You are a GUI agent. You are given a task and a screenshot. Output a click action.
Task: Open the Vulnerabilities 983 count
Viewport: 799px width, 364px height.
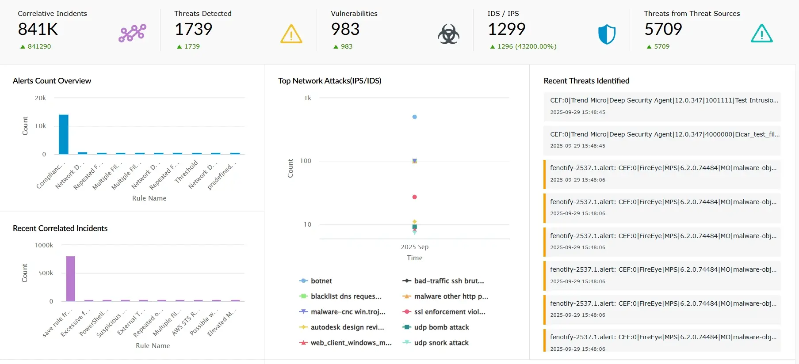[x=345, y=29]
